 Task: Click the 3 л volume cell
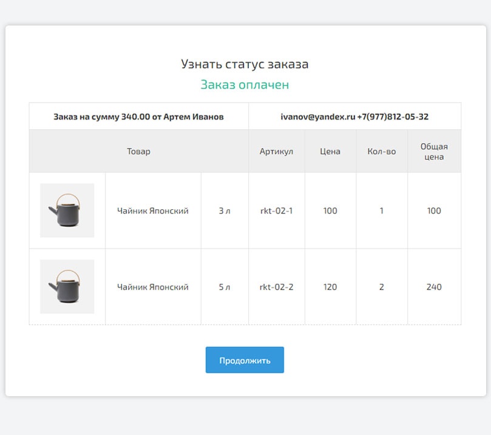pyautogui.click(x=225, y=211)
